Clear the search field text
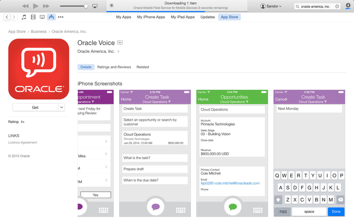 coord(337,6)
